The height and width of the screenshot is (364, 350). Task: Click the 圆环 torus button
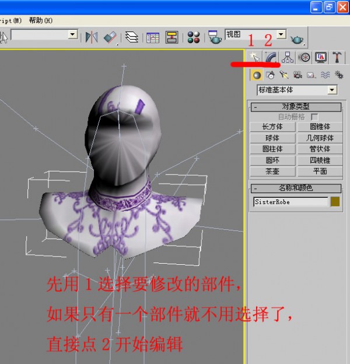[272, 160]
